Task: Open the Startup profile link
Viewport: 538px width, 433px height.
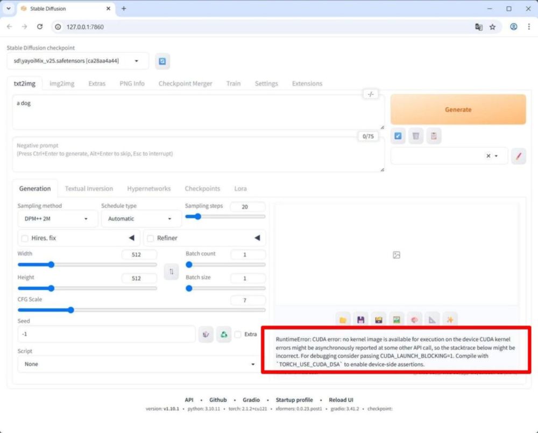Action: pyautogui.click(x=294, y=400)
